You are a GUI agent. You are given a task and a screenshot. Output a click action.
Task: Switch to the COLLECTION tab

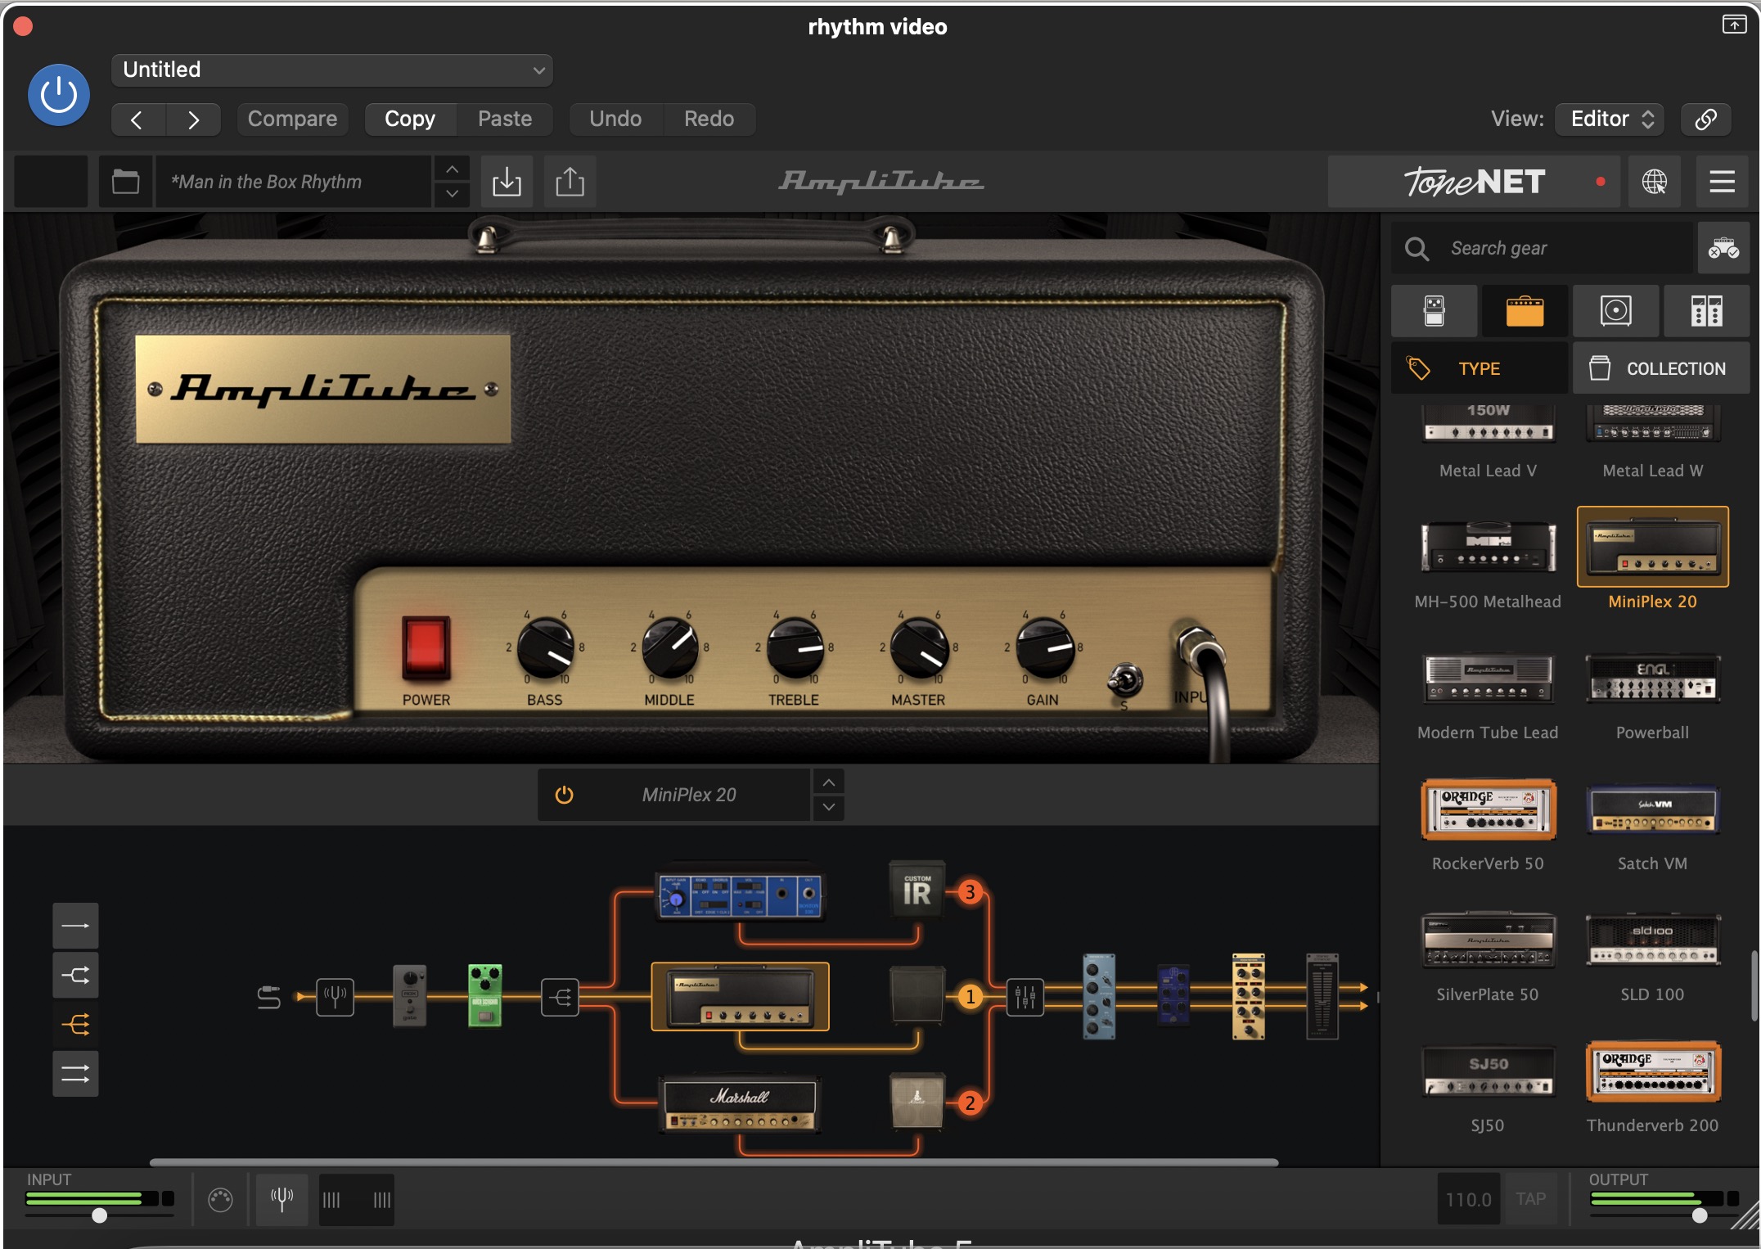[x=1660, y=368]
